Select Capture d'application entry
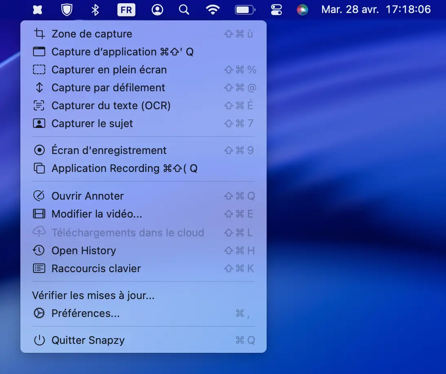 144,52
